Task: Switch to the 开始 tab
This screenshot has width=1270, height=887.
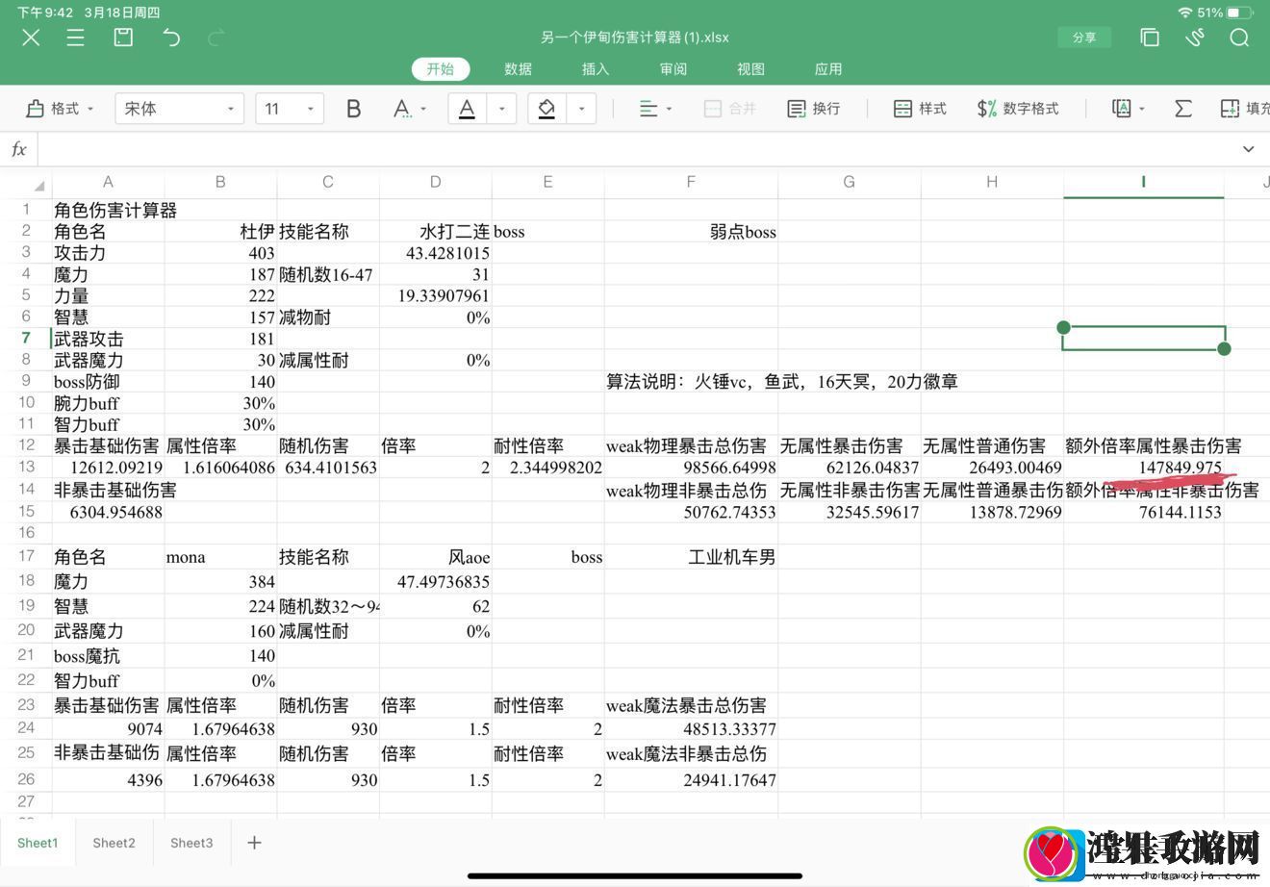Action: pyautogui.click(x=441, y=69)
